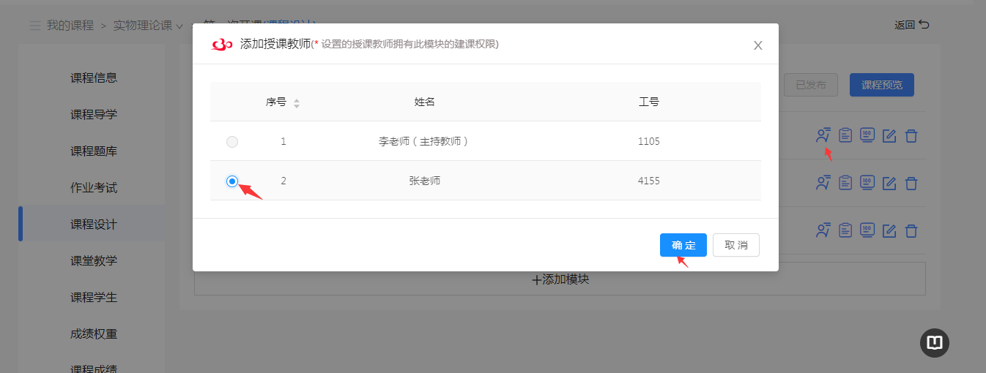The width and height of the screenshot is (986, 373).
Task: Select the radio button for 张老师
Action: (x=232, y=181)
